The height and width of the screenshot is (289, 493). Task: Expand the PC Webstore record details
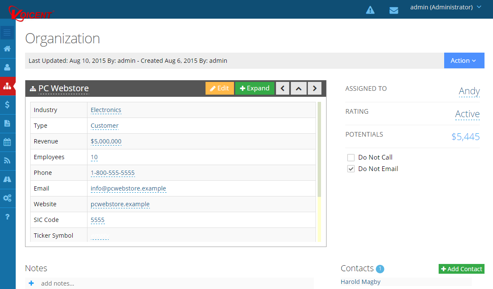pos(255,88)
